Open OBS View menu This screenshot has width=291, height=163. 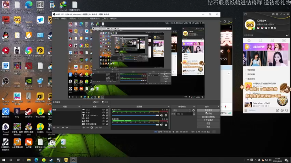pos(72,18)
